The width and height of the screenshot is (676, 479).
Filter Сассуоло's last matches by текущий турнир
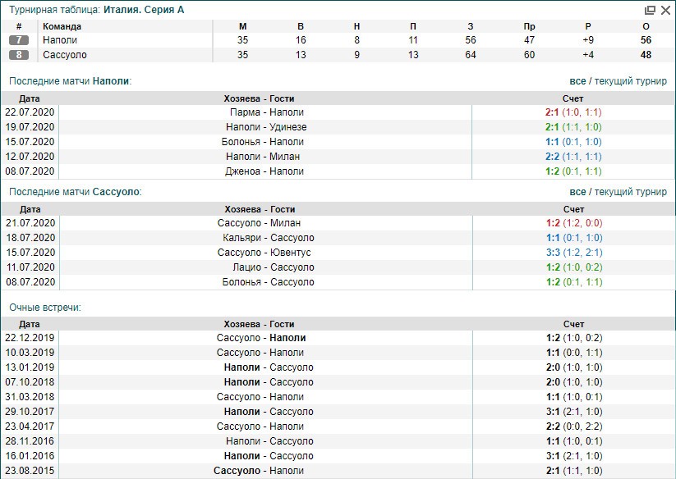pyautogui.click(x=630, y=192)
